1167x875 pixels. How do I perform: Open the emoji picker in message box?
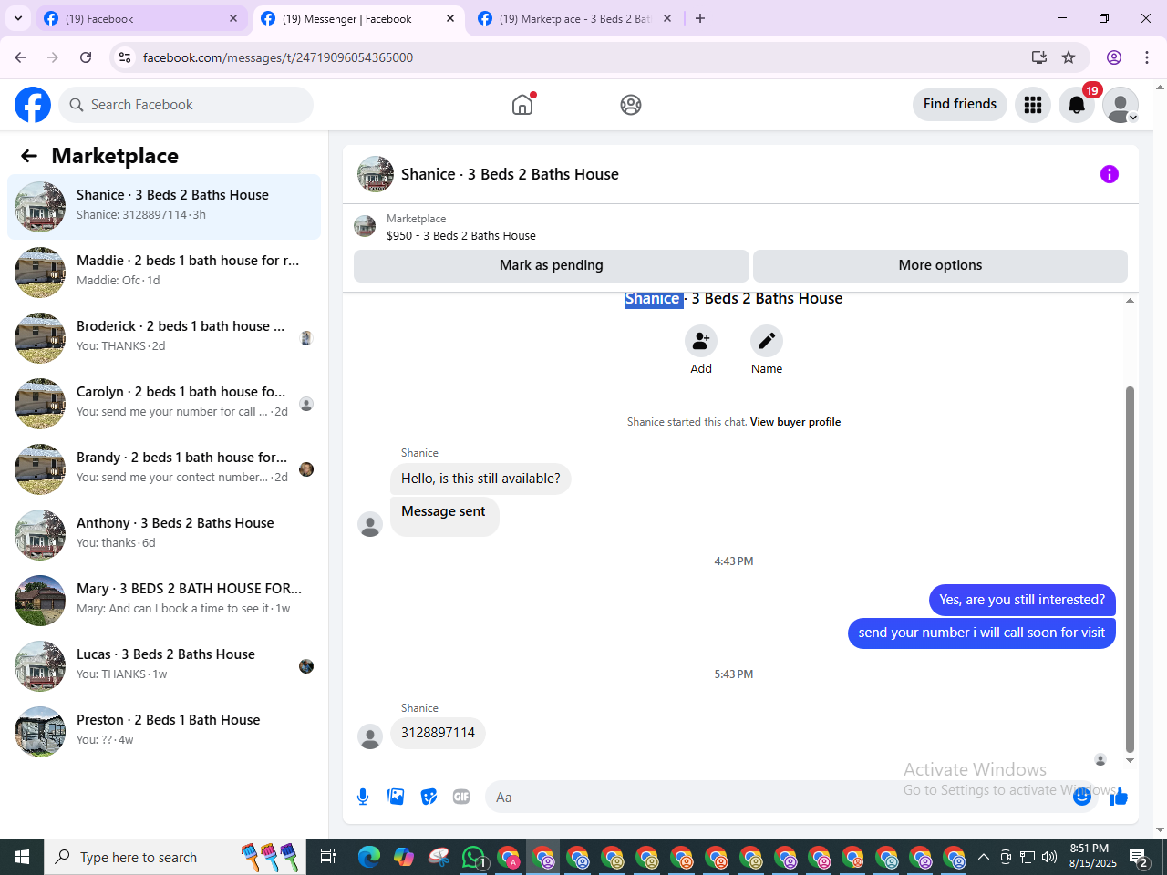click(x=1082, y=797)
